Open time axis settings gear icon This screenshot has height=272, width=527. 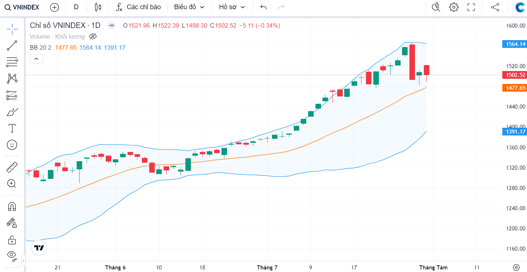[516, 267]
